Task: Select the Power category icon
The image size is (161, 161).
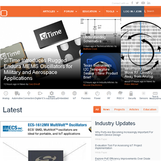Action: (x=97, y=93)
